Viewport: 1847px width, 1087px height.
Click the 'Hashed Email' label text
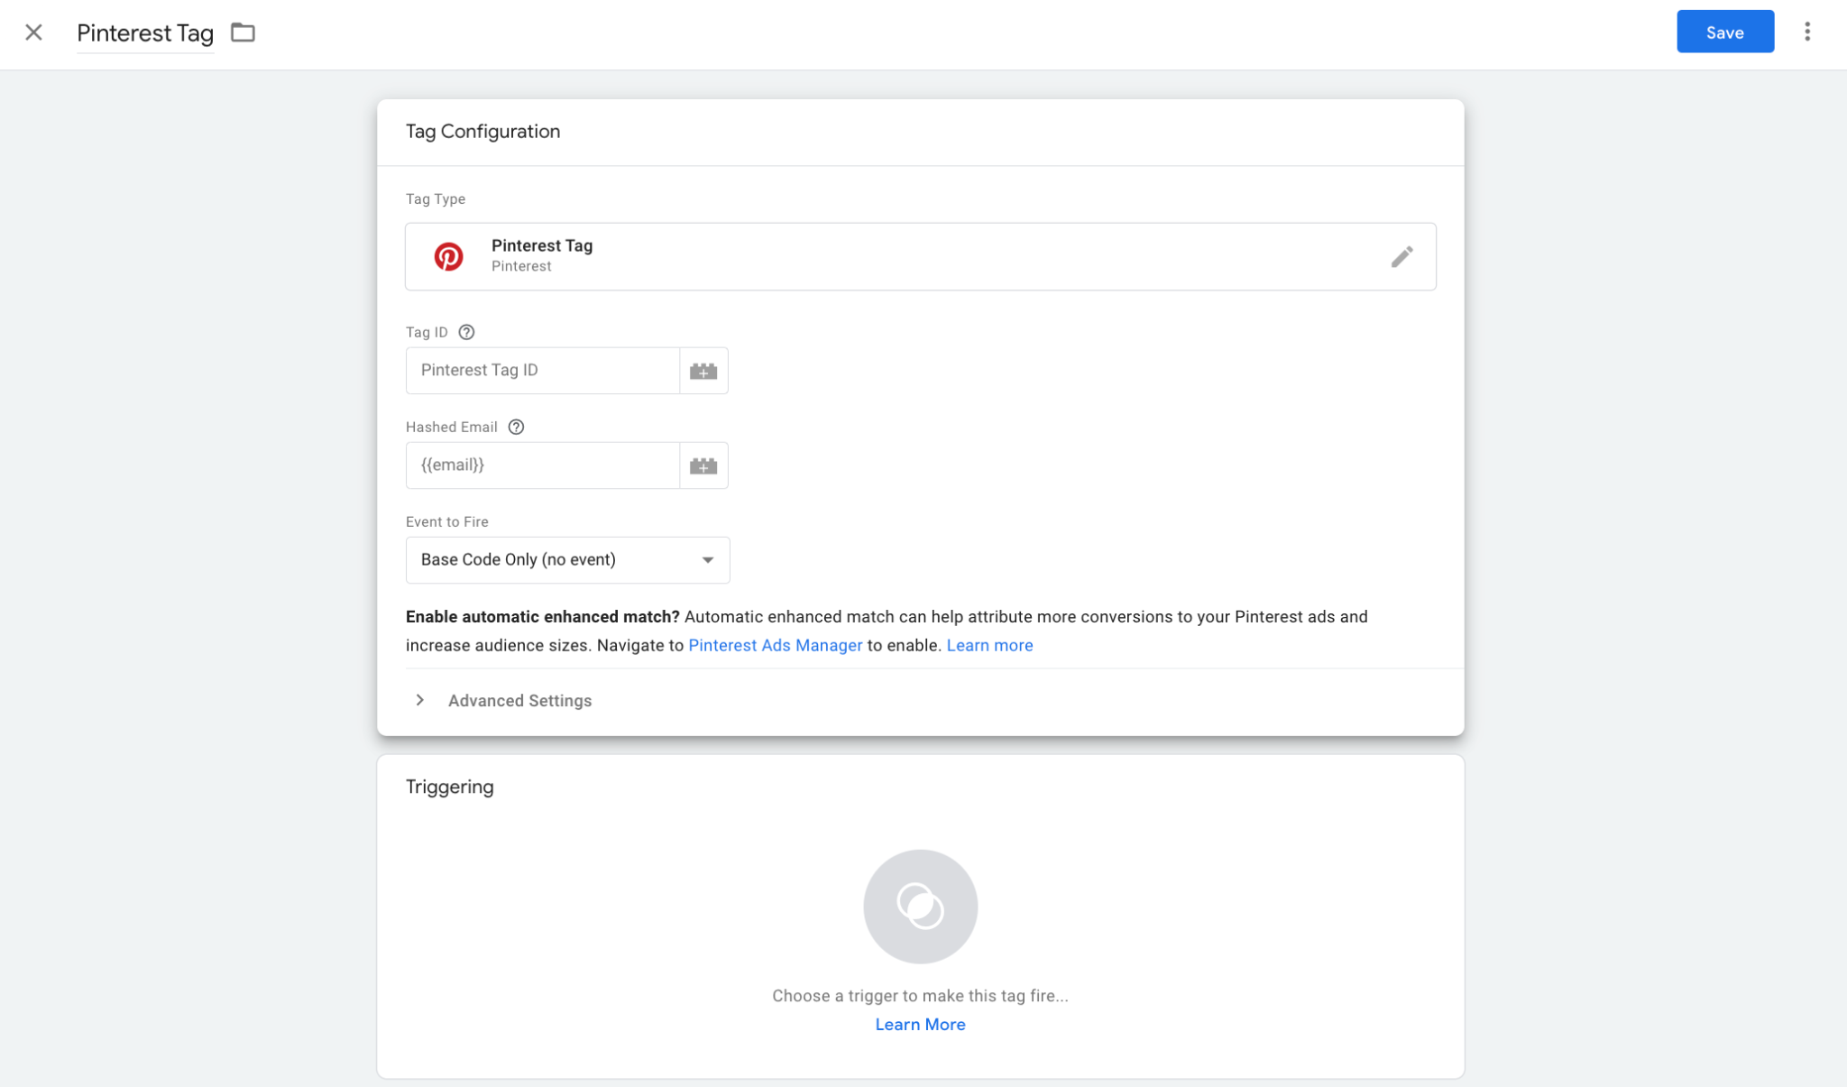451,427
